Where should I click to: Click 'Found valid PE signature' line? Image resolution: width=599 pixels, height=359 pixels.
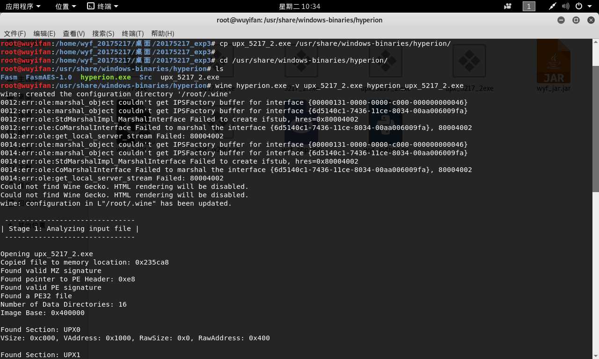point(51,287)
